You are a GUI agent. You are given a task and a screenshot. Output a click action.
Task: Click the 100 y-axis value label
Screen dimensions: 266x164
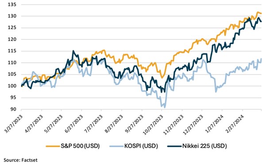(12, 86)
